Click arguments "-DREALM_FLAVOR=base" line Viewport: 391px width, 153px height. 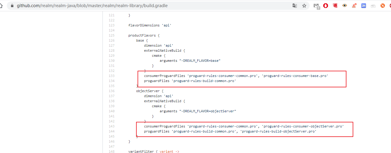(x=190, y=61)
